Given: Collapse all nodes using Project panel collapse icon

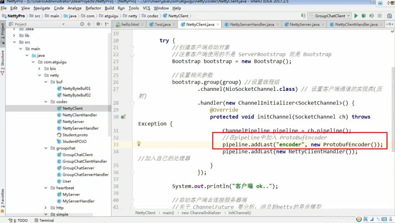Looking at the screenshot, I should click(89, 24).
